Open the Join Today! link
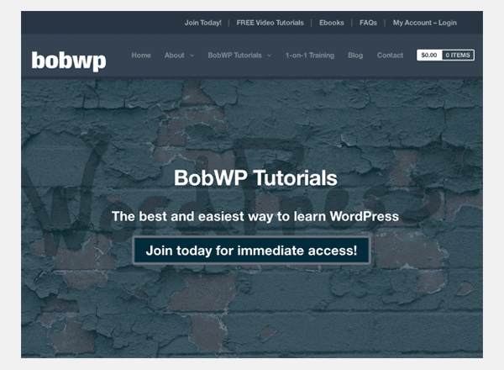Screen dimensions: 504x370 coord(202,23)
